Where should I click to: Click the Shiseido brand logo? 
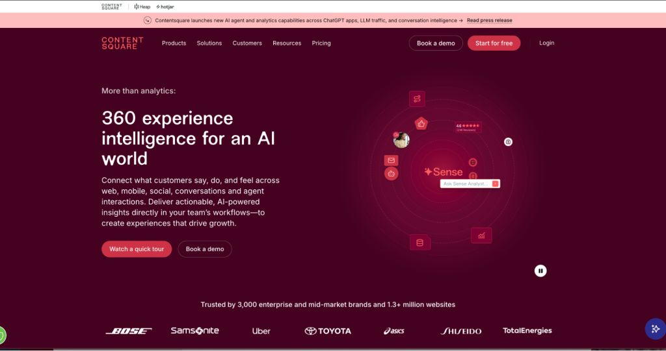pos(461,331)
